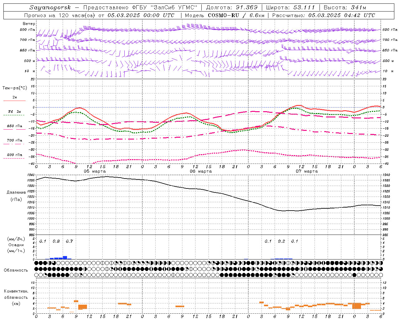Click the dotted pink line sample under legend '500 гПа'
Image resolution: width=399 pixels, height=319 pixels.
[14, 158]
